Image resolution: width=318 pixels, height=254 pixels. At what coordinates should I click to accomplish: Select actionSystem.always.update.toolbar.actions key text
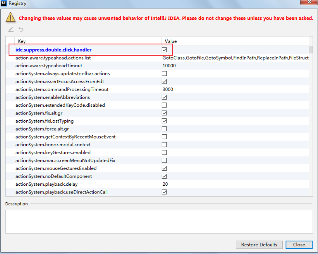pos(62,74)
